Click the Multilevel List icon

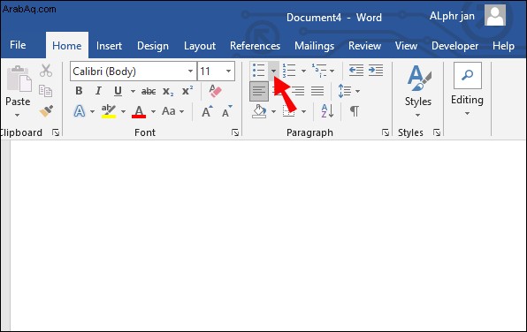click(319, 71)
